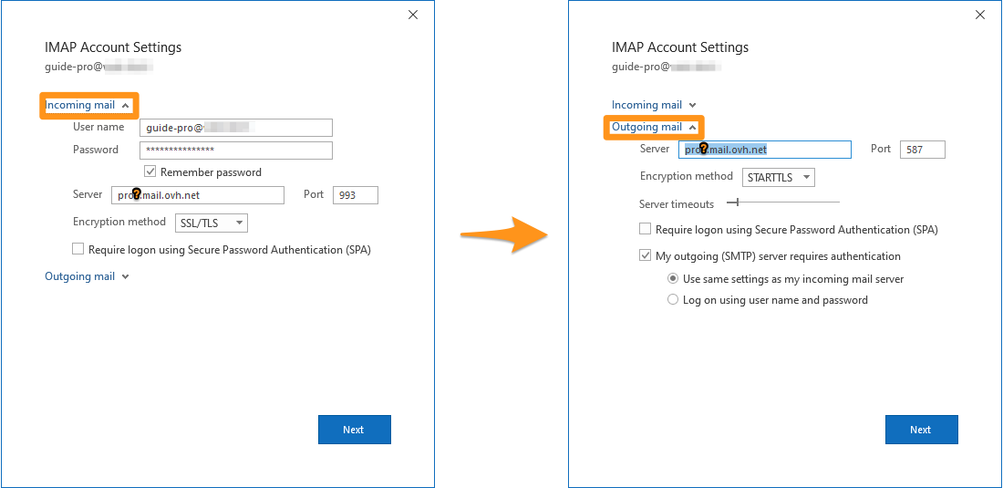Close the dialog showing expanded Incoming mail settings
This screenshot has width=1003, height=488.
point(413,15)
